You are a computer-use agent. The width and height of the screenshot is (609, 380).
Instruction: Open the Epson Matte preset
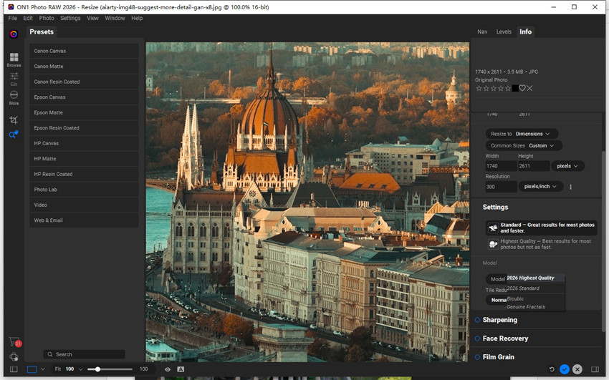(x=84, y=112)
